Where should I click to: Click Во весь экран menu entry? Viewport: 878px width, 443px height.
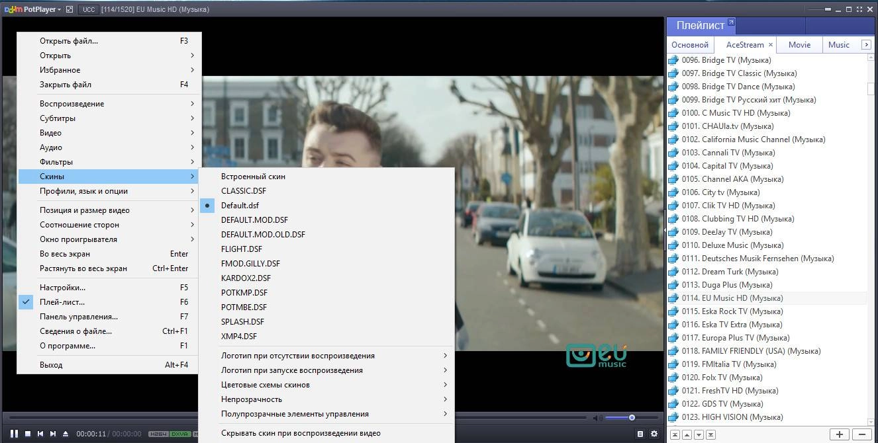pyautogui.click(x=108, y=254)
